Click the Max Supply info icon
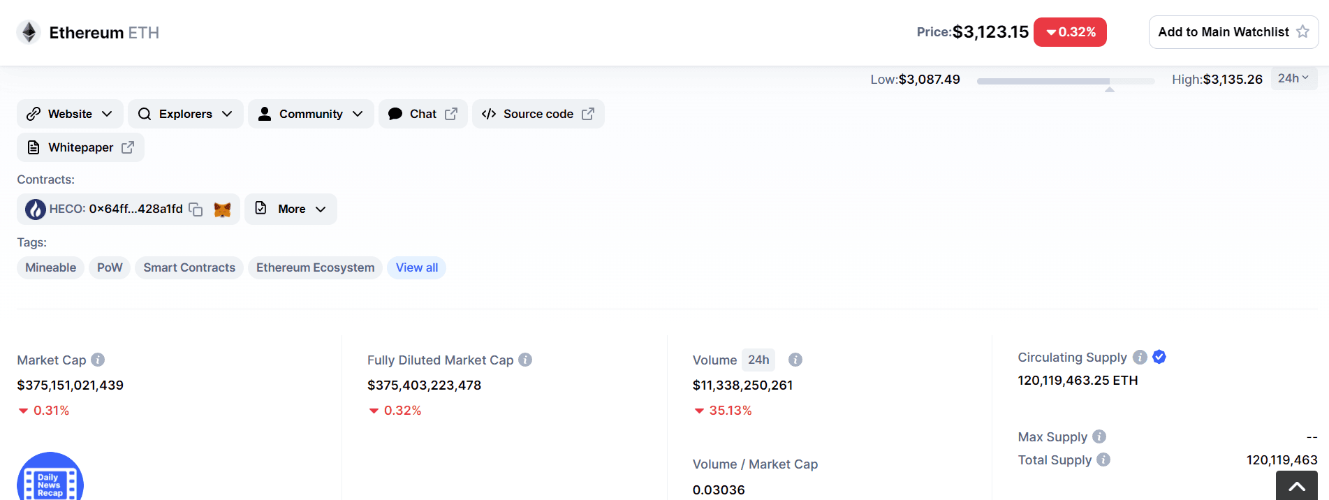This screenshot has width=1329, height=500. point(1099,436)
